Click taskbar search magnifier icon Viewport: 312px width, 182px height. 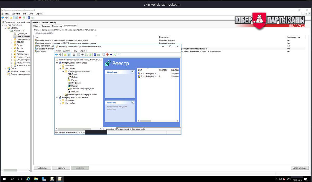12,179
